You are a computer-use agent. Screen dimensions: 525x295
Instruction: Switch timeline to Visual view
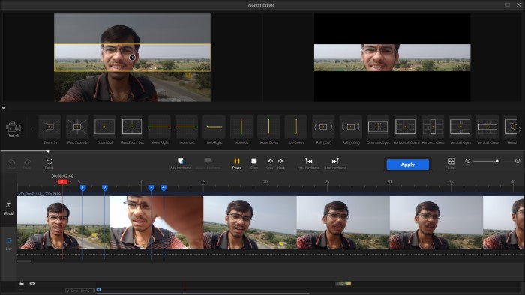click(9, 208)
